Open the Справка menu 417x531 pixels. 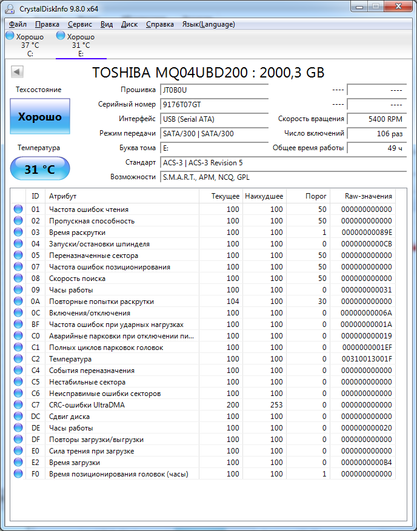point(159,24)
